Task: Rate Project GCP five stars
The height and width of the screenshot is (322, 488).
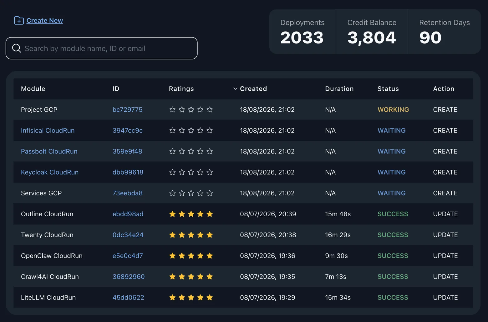Action: pos(210,109)
